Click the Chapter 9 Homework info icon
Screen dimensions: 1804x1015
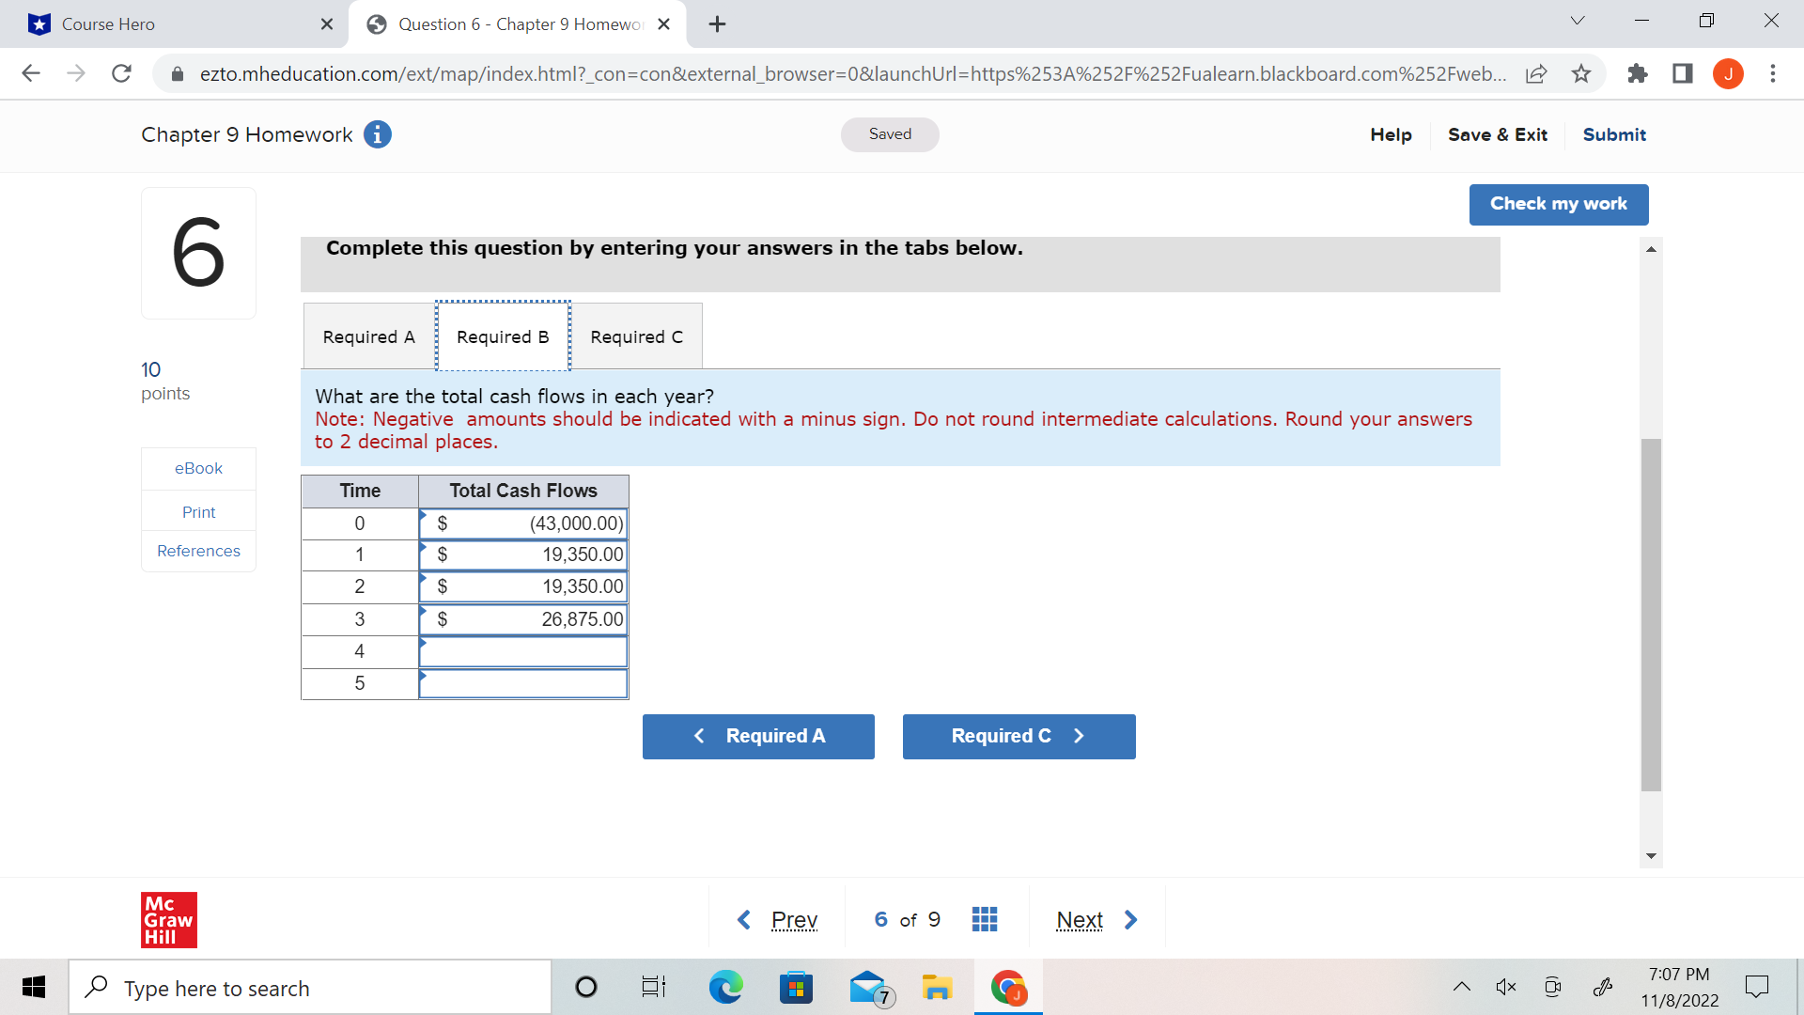[379, 134]
